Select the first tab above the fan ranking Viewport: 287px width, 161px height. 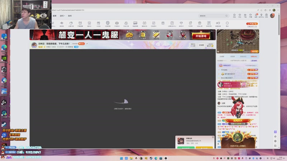222,57
